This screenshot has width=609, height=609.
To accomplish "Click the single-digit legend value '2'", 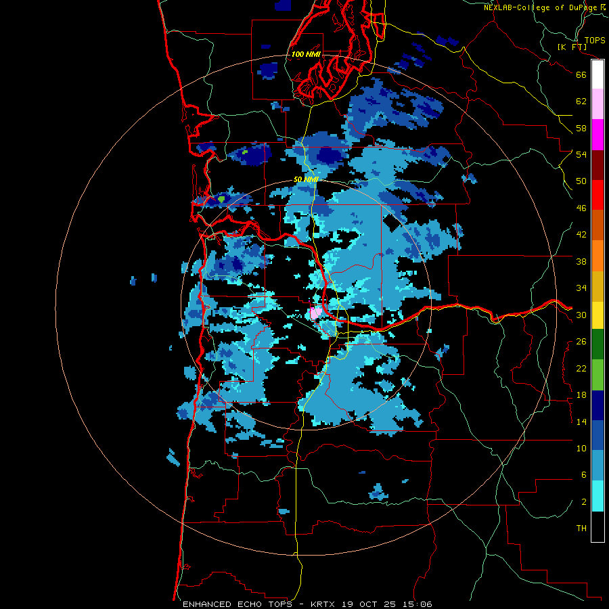I will [x=584, y=502].
